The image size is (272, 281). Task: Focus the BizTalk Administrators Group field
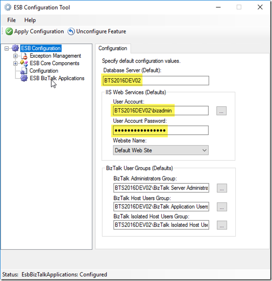coord(161,188)
